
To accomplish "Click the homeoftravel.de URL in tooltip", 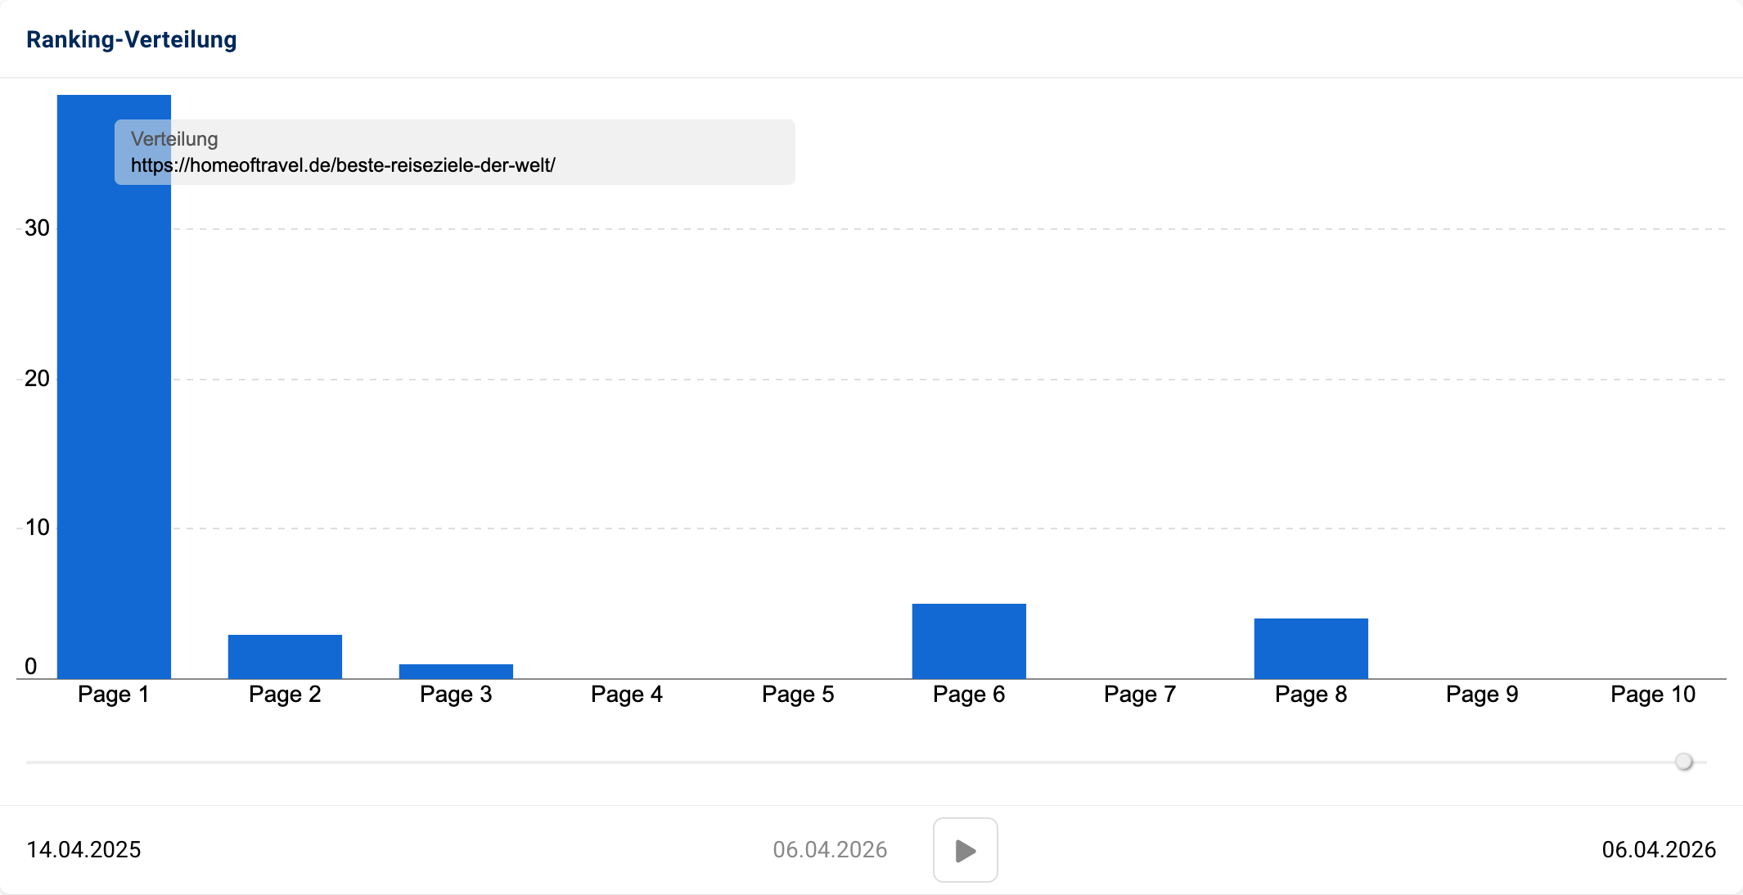I will pyautogui.click(x=343, y=165).
